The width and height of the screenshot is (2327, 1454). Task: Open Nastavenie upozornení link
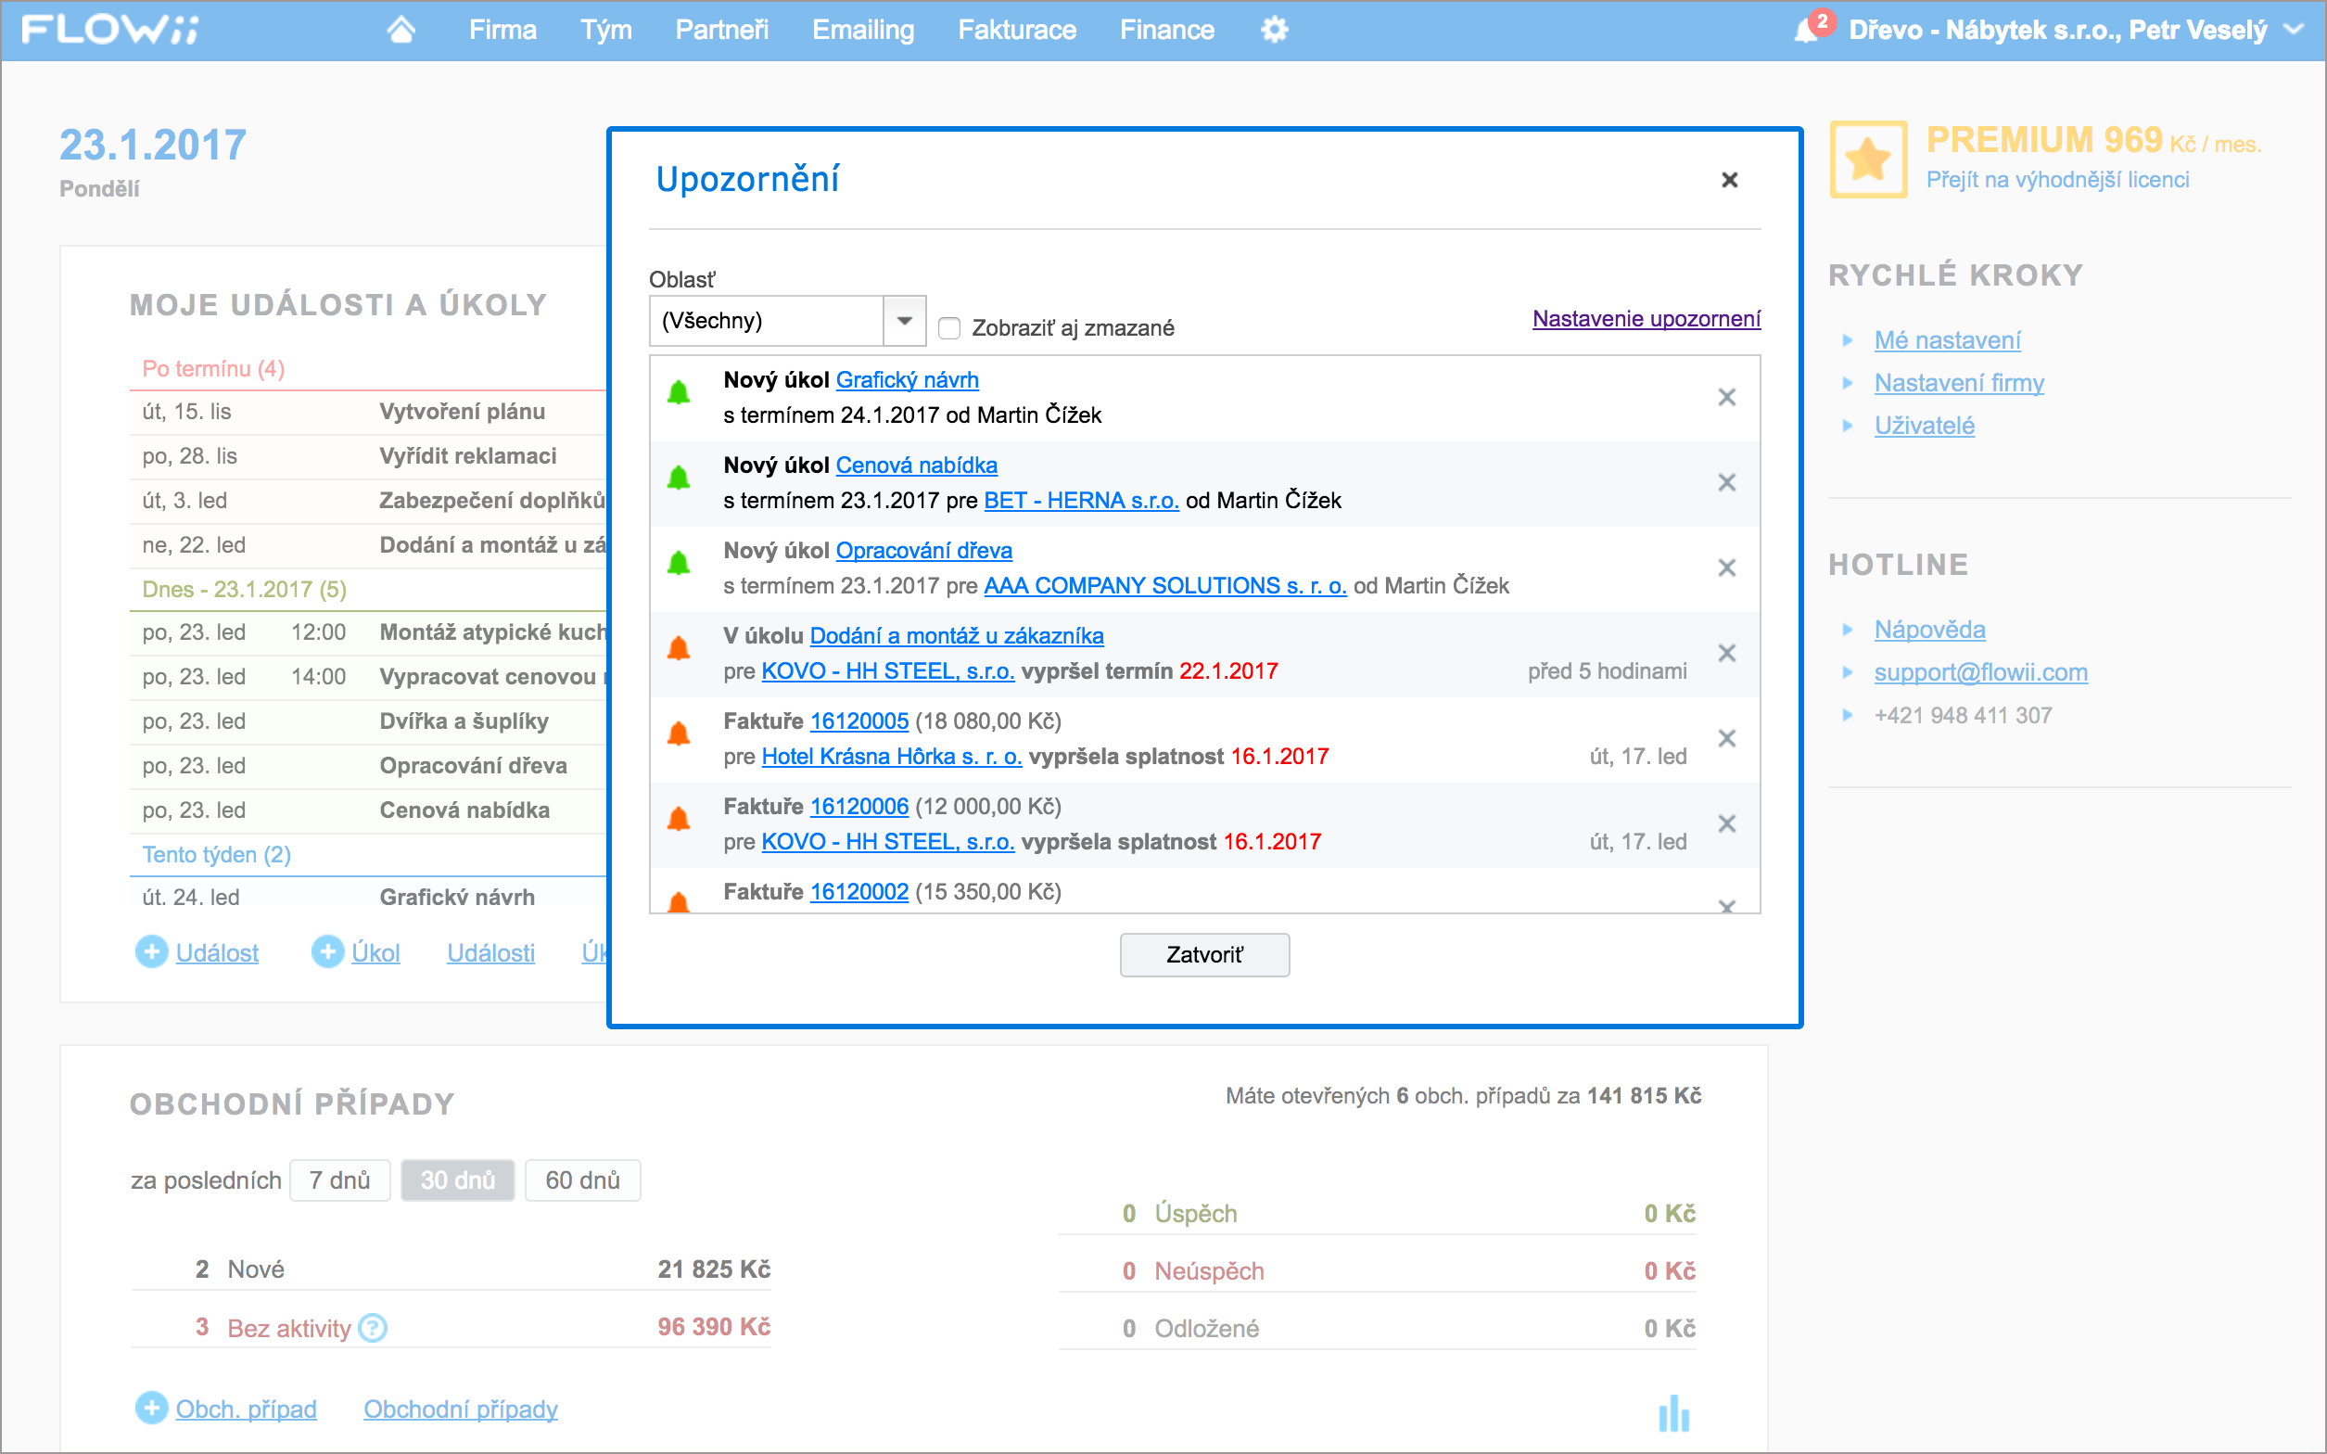pyautogui.click(x=1646, y=319)
